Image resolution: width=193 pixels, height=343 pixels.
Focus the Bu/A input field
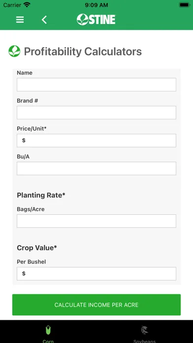(x=96, y=169)
